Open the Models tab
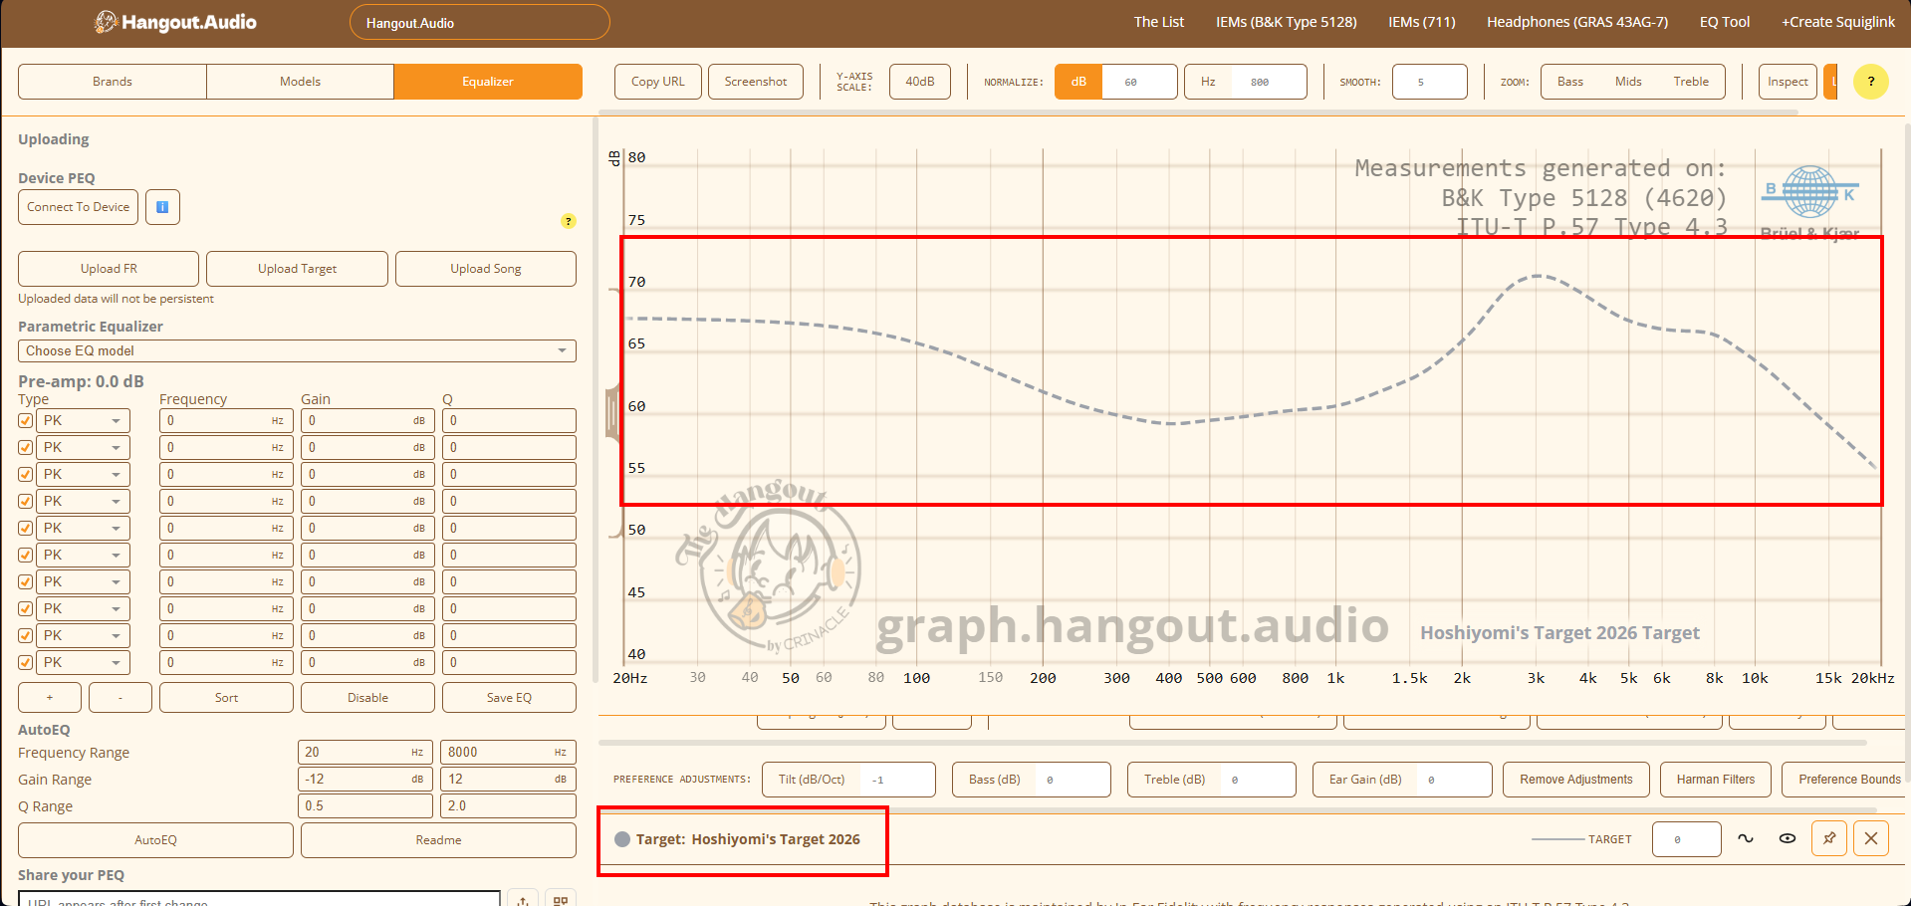 300,82
